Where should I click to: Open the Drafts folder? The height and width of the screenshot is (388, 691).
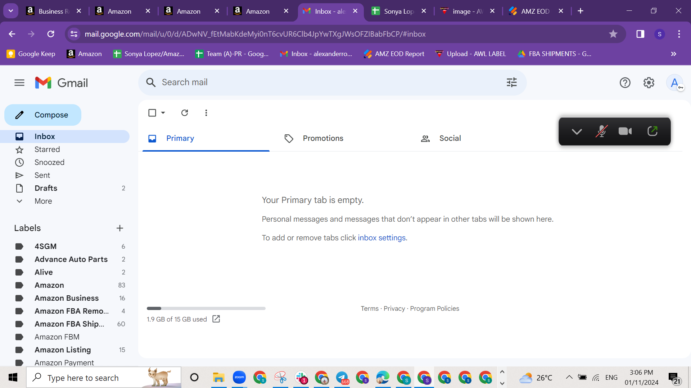tap(65, 188)
